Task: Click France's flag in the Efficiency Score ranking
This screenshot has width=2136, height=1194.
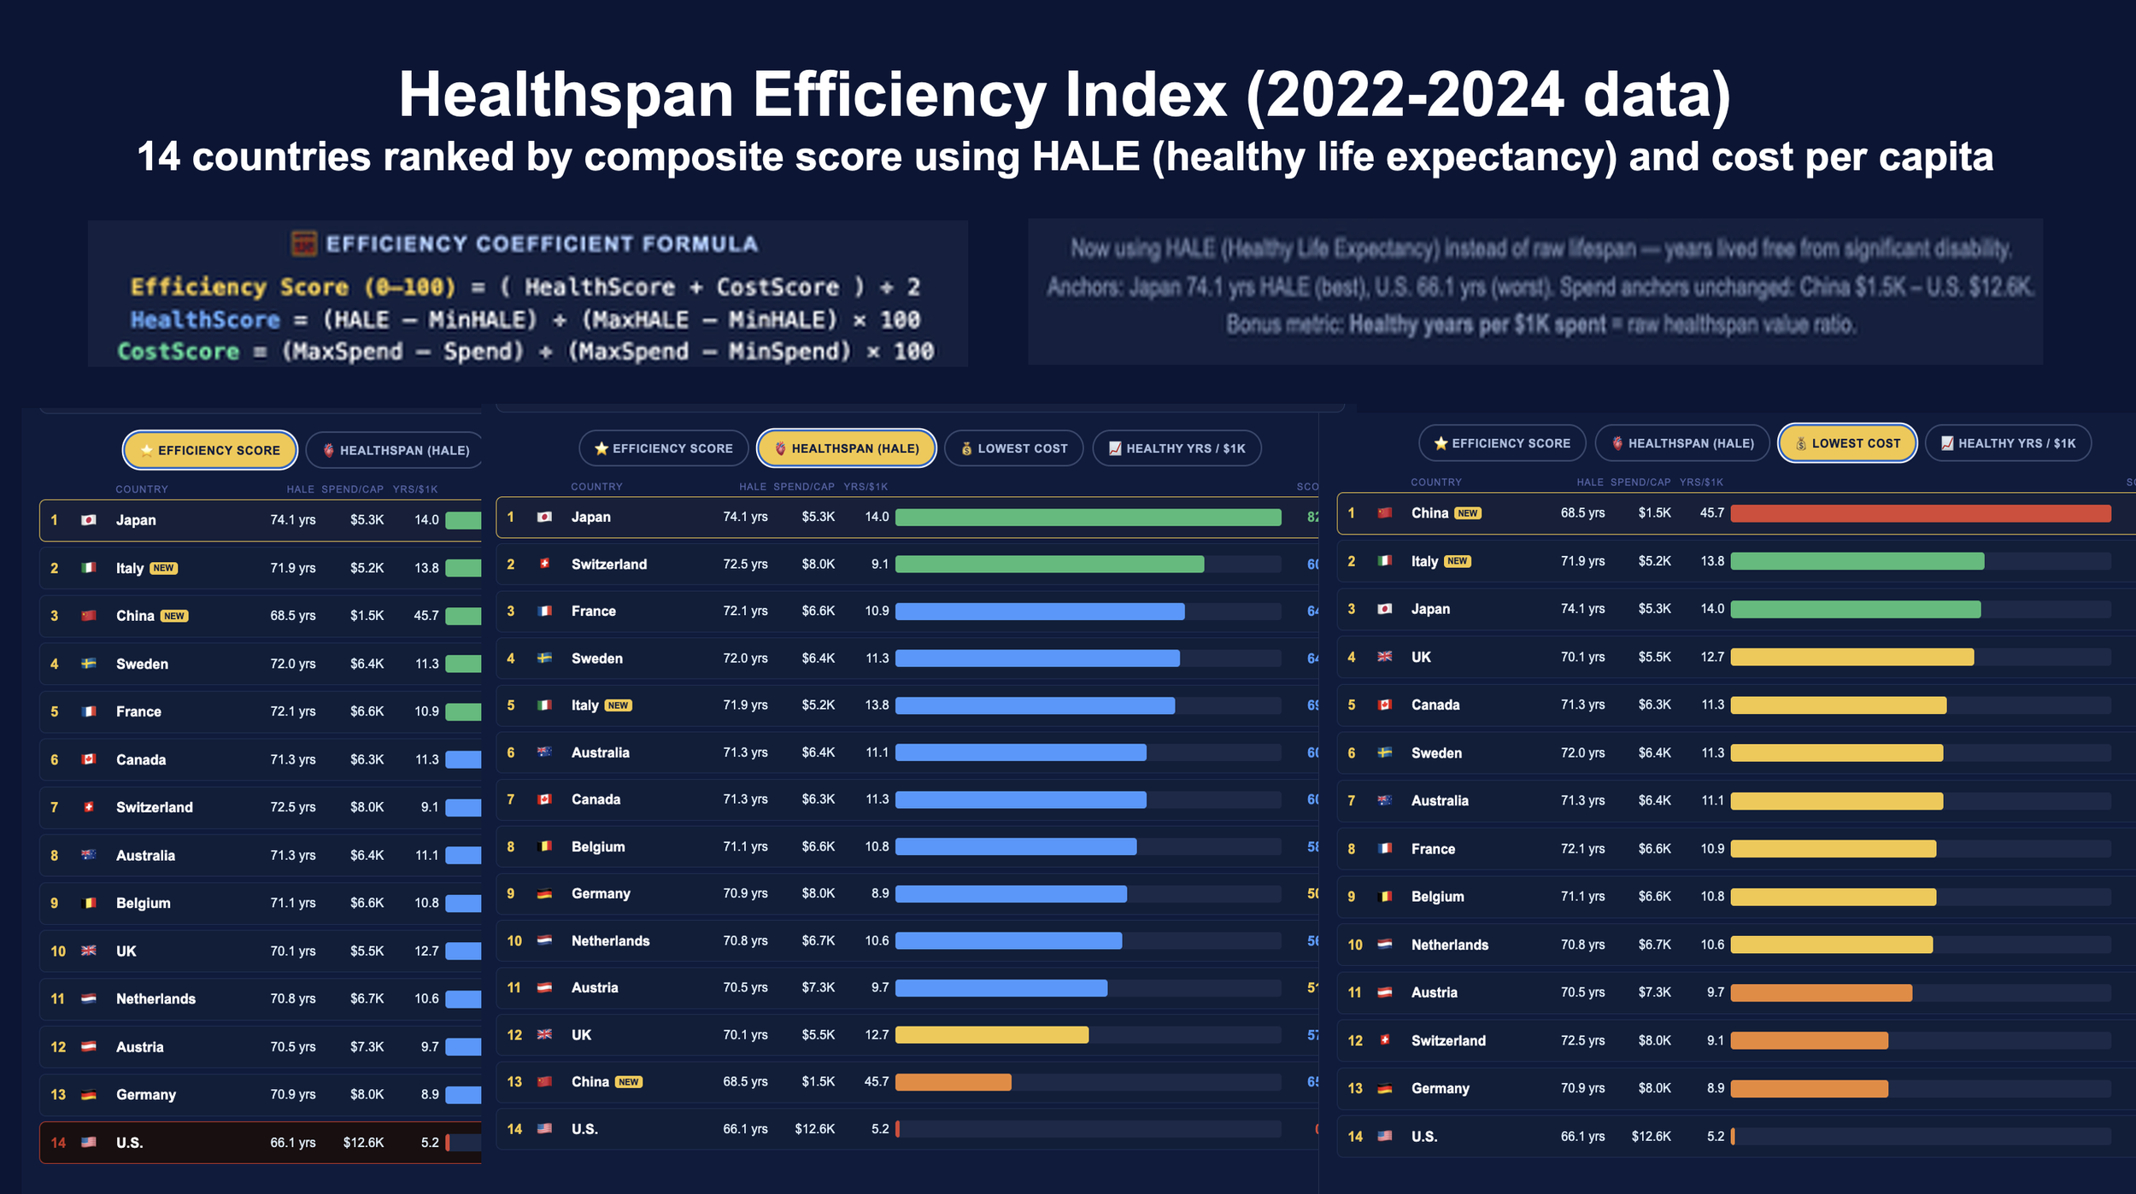Action: point(88,711)
